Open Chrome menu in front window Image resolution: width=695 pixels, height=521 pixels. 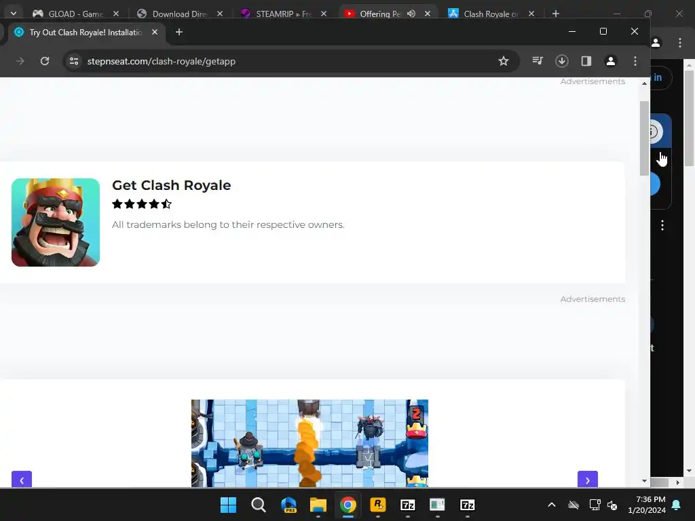click(x=635, y=60)
